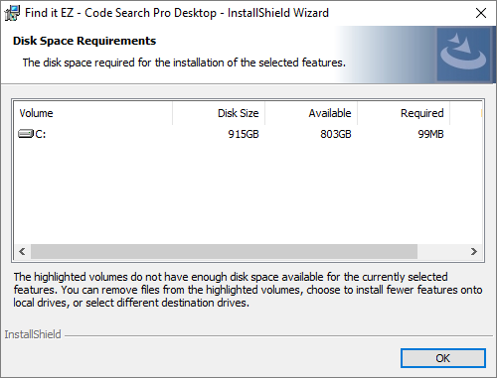Click the left scroll arrow of the list

point(22,252)
